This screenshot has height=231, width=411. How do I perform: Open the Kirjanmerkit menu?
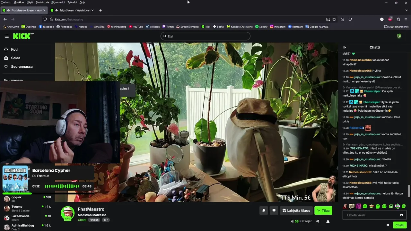coord(58,2)
